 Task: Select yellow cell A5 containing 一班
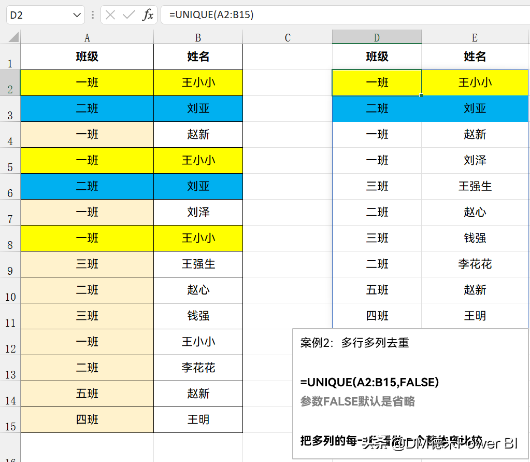(87, 160)
